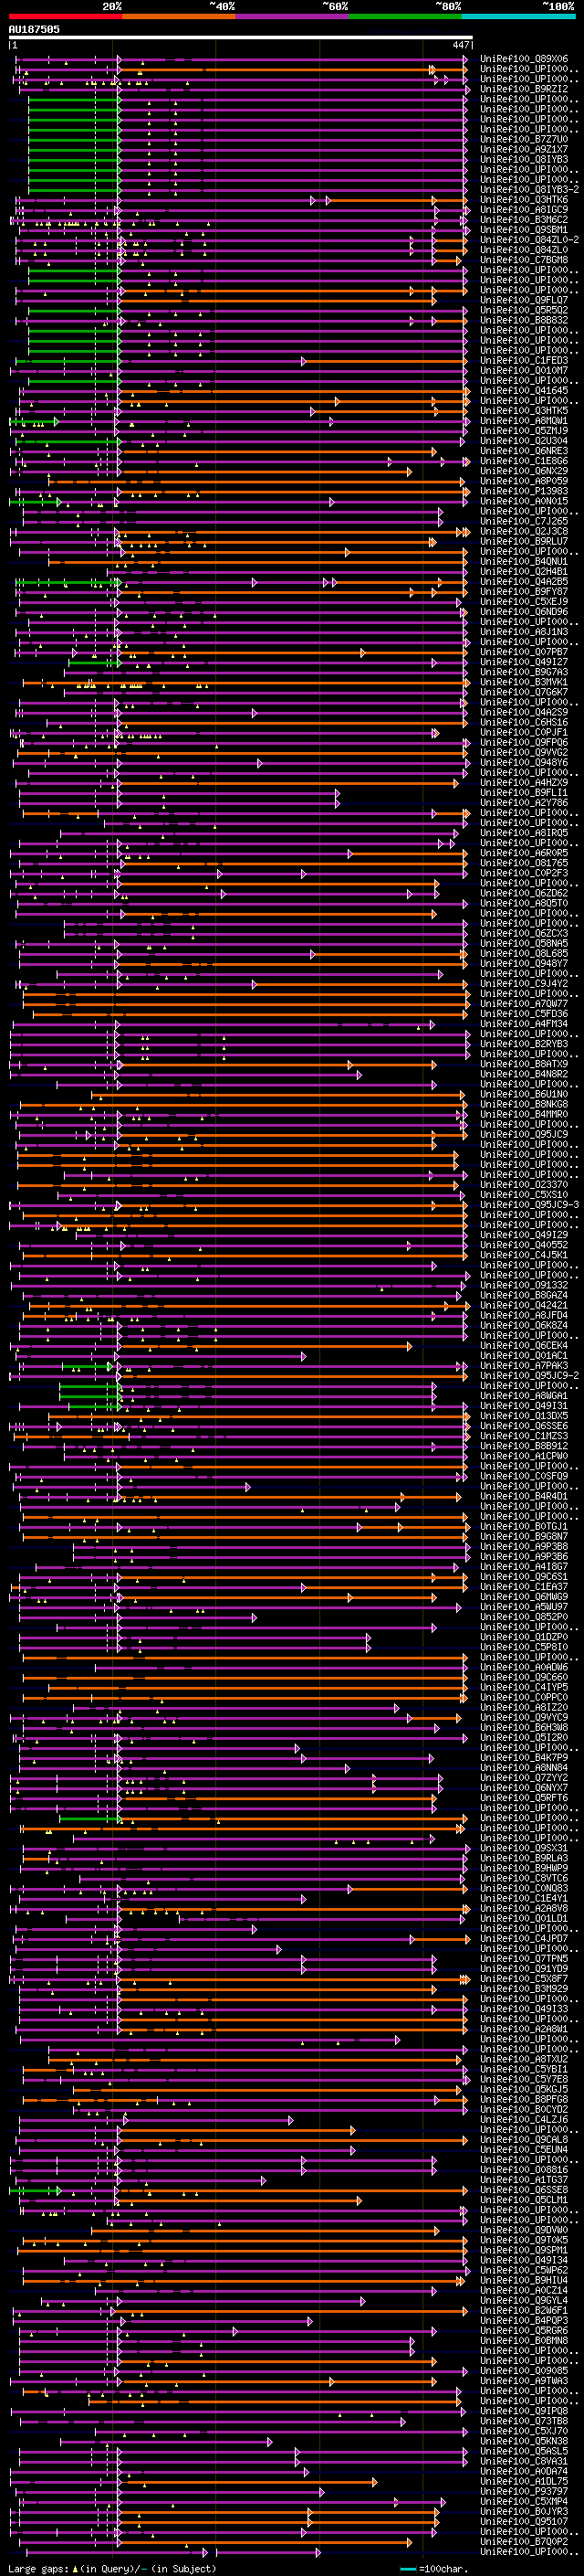Image resolution: width=584 pixels, height=2576 pixels.
Task: Choose the UniRef100_Q07PB7 subject
Action: pos(523,652)
